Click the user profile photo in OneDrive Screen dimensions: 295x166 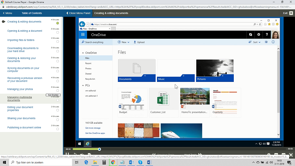click(x=275, y=35)
